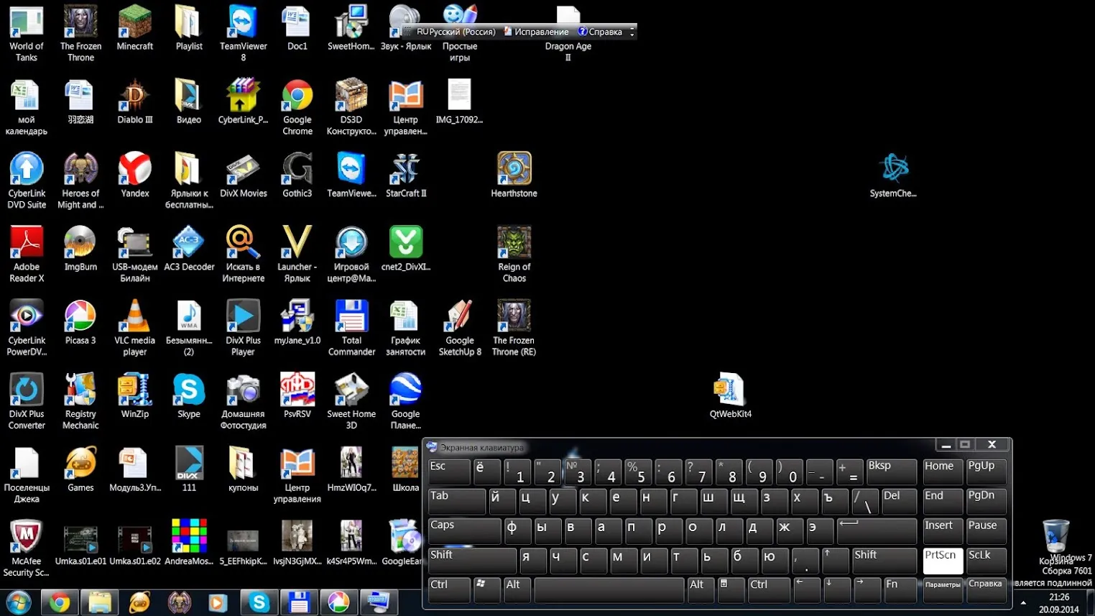Toggle right Shift on on-screen keyboard
Image resolution: width=1095 pixels, height=616 pixels.
coord(884,561)
